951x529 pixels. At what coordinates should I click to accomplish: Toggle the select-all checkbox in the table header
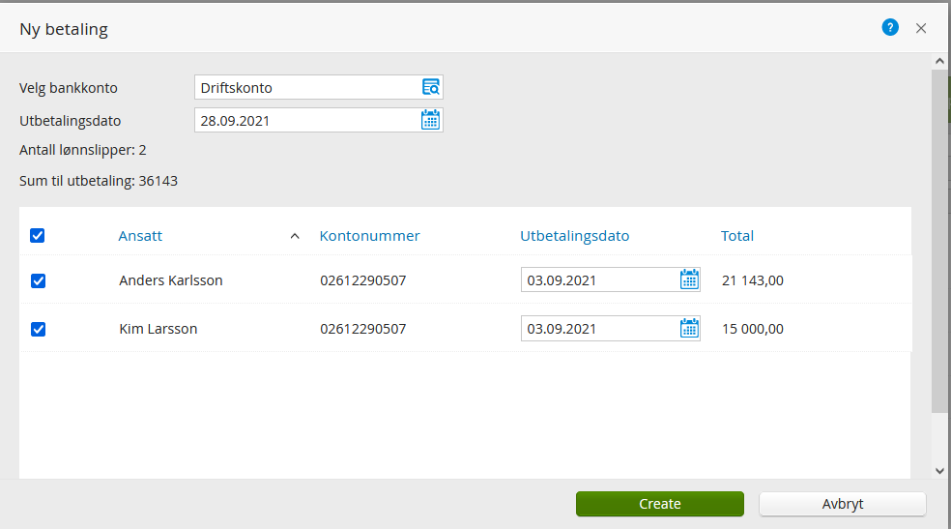click(x=37, y=235)
